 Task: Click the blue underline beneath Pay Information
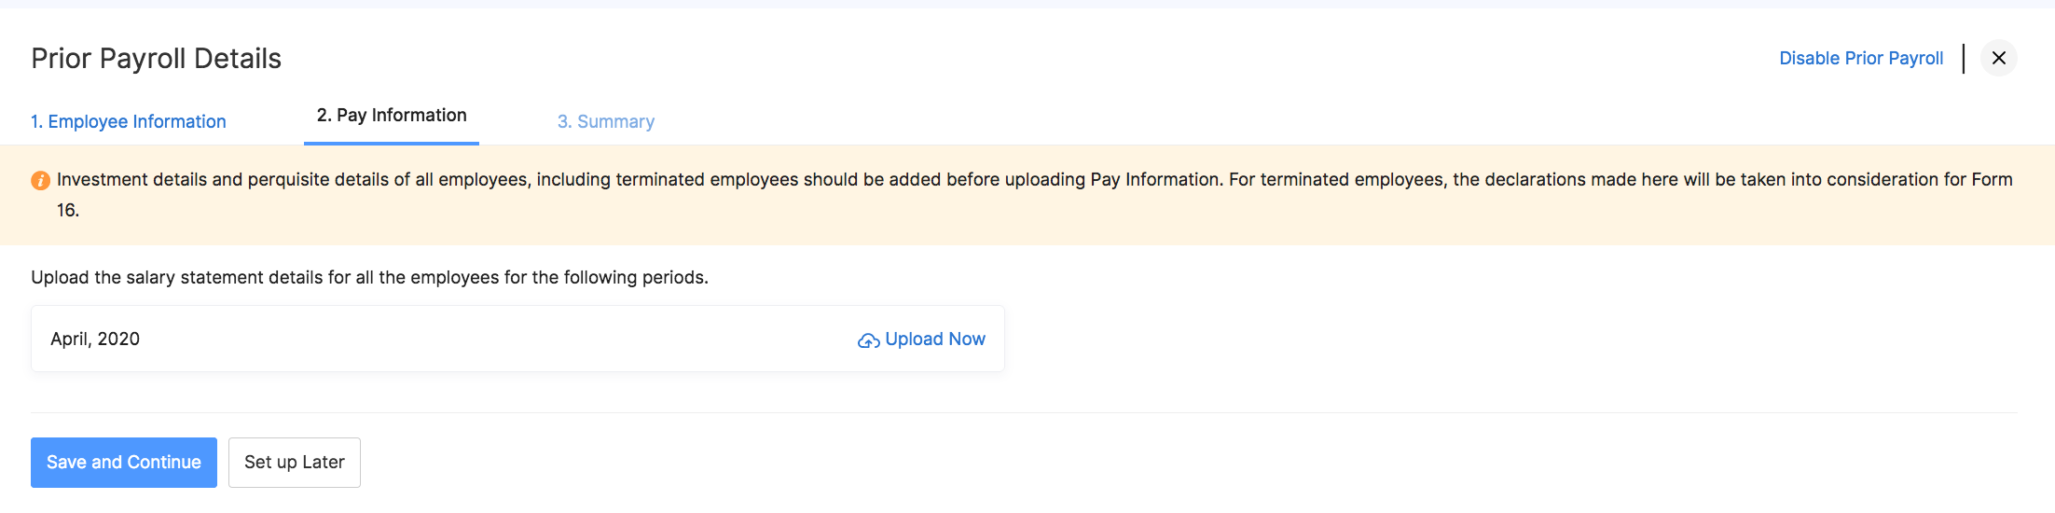(392, 143)
